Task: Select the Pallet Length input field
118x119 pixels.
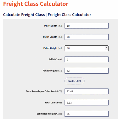Action: (x=87, y=37)
